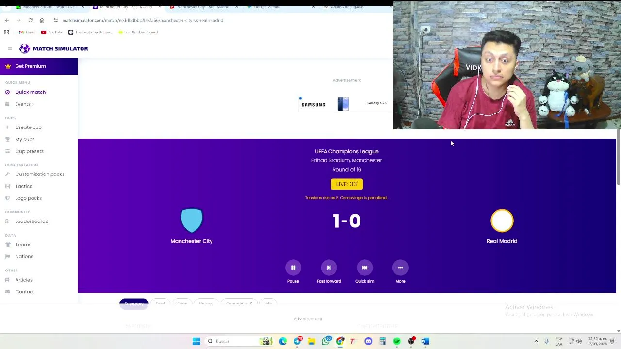Open Microsoft Word from taskbar
The height and width of the screenshot is (349, 621).
click(425, 341)
